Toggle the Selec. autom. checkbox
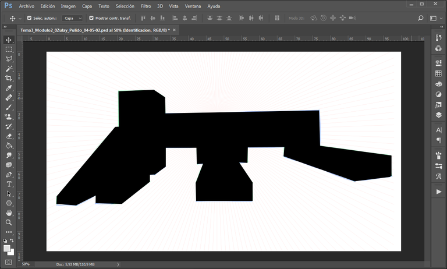Viewport: 447px width, 269px height. [x=29, y=18]
